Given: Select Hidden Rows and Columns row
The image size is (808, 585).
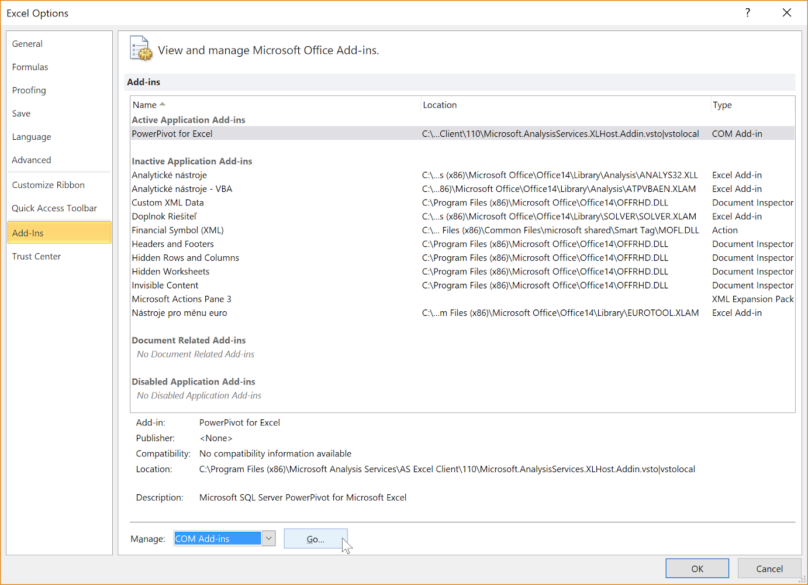Looking at the screenshot, I should (x=462, y=258).
